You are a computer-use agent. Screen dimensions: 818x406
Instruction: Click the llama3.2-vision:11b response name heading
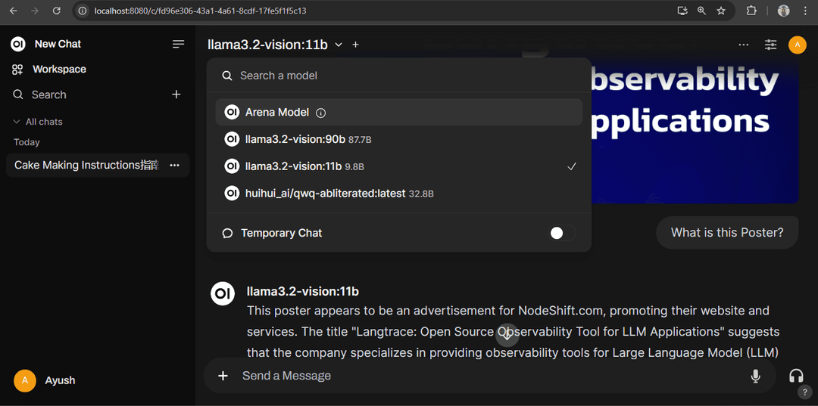click(x=302, y=292)
